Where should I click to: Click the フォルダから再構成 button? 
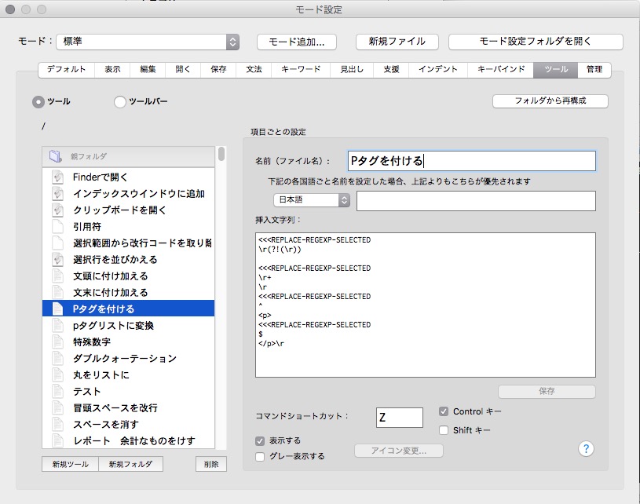[x=550, y=101]
